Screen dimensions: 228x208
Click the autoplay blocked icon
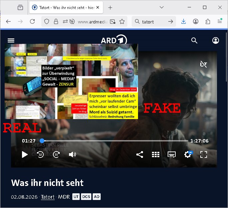click(72, 22)
